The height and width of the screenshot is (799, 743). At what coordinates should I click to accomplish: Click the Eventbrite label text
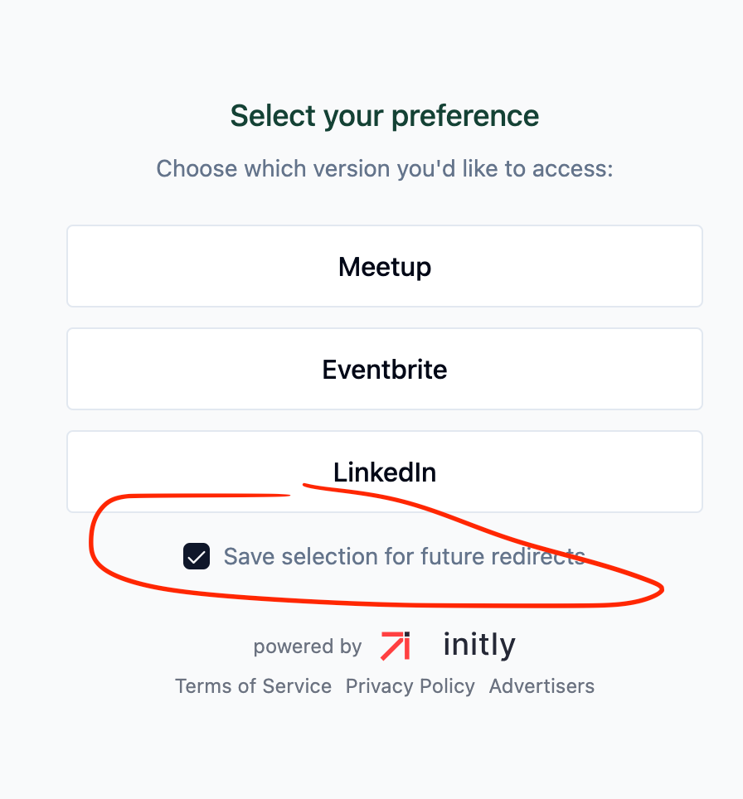(385, 370)
